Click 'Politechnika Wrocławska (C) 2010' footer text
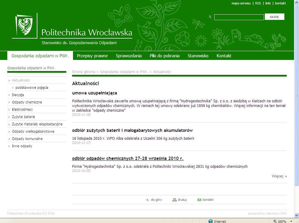Screen dimensions: 299x223 coord(31,213)
